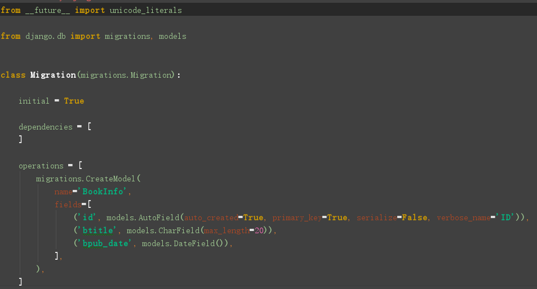Click the 'unicode_literals' import name

(145, 11)
